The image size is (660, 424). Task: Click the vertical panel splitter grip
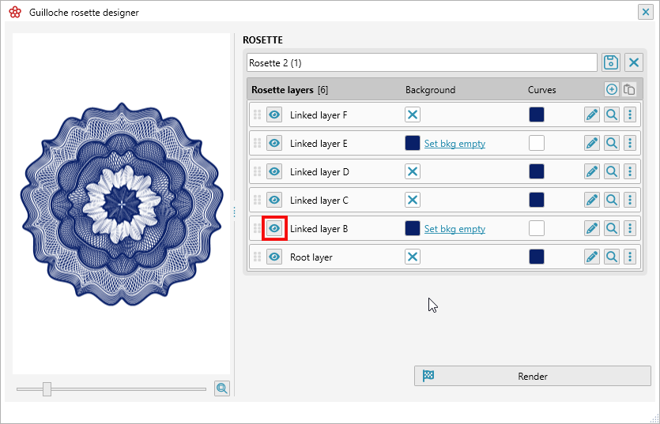(235, 212)
